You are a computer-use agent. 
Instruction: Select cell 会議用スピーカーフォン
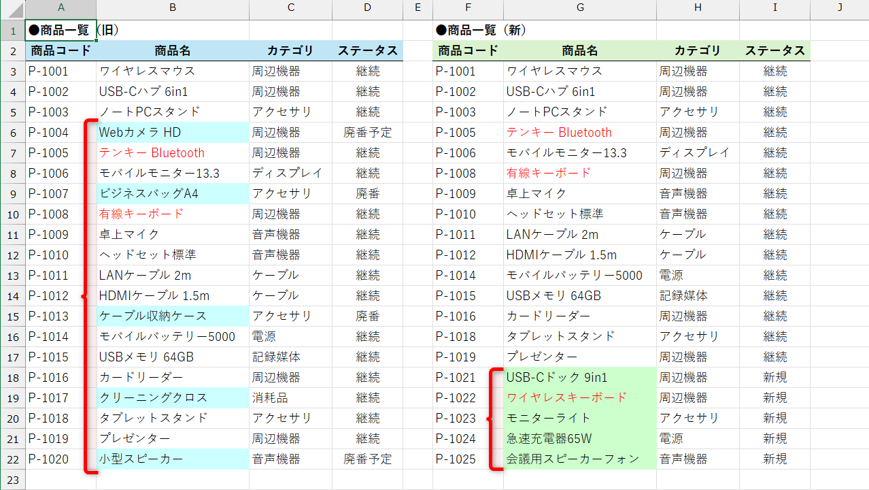point(580,459)
